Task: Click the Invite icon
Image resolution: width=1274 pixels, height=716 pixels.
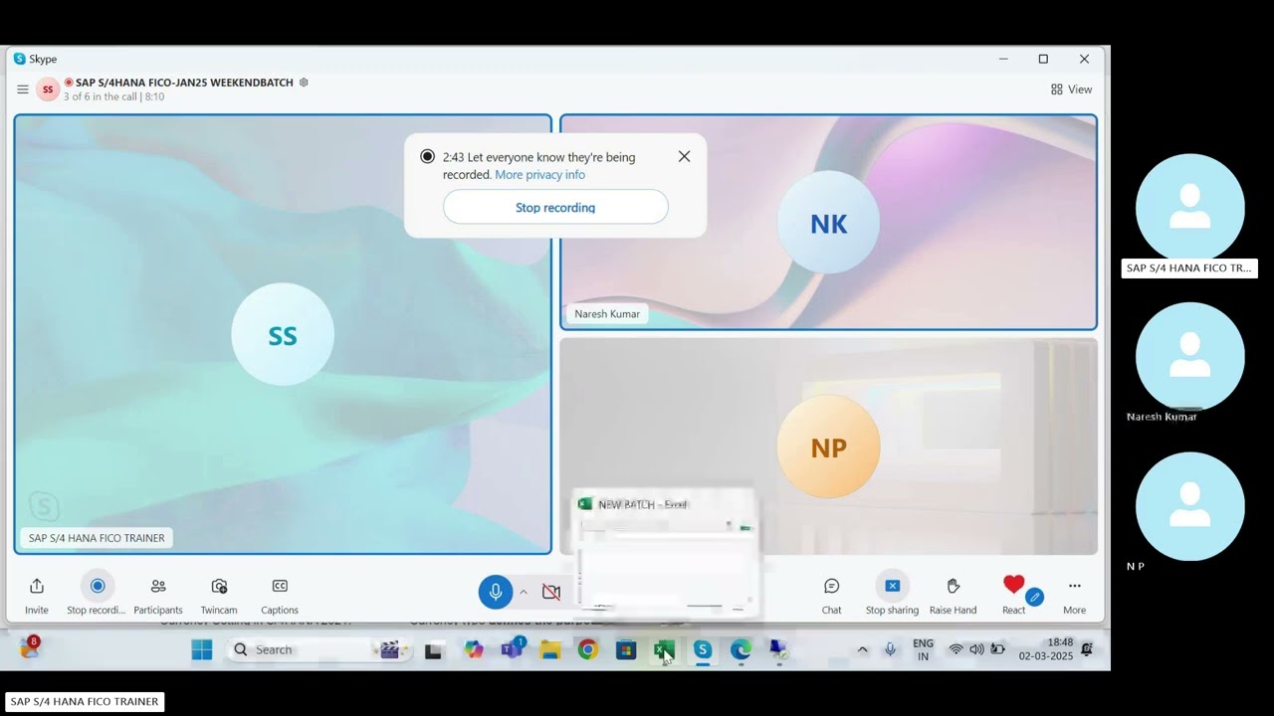Action: click(37, 586)
